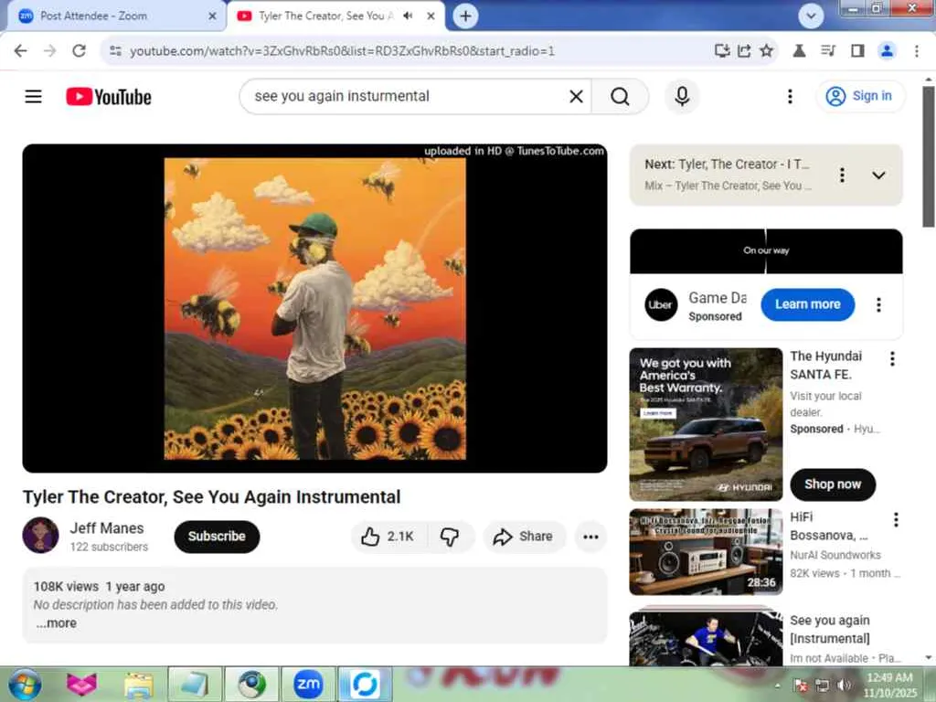Subscribe to Jeff Manes
Viewport: 936px width, 702px height.
point(217,536)
